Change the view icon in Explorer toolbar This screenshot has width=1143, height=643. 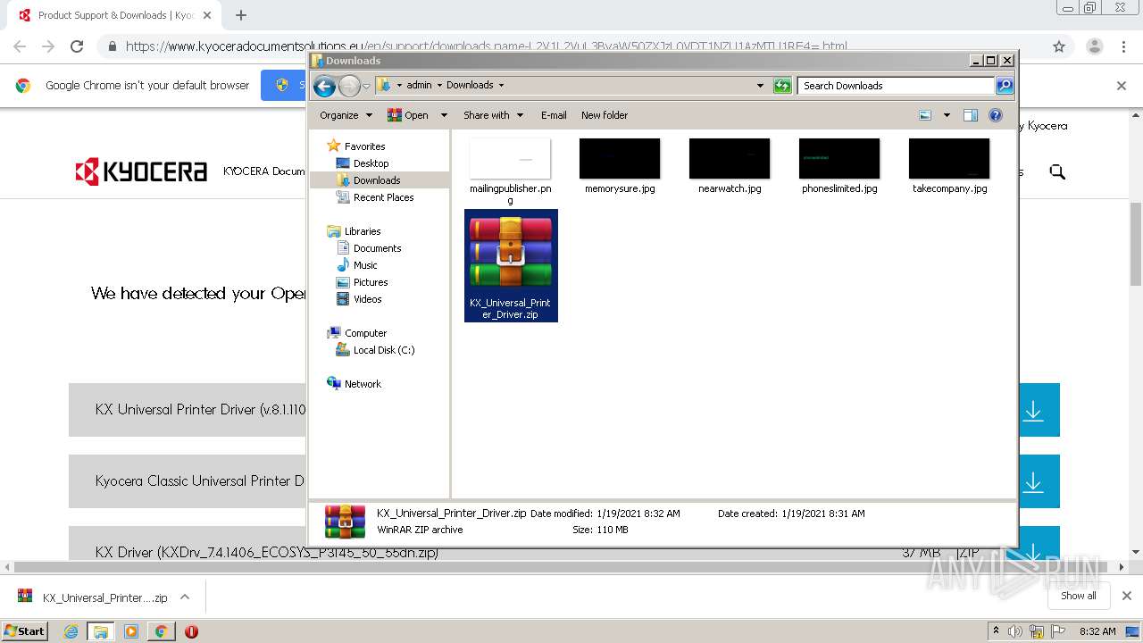[x=925, y=115]
